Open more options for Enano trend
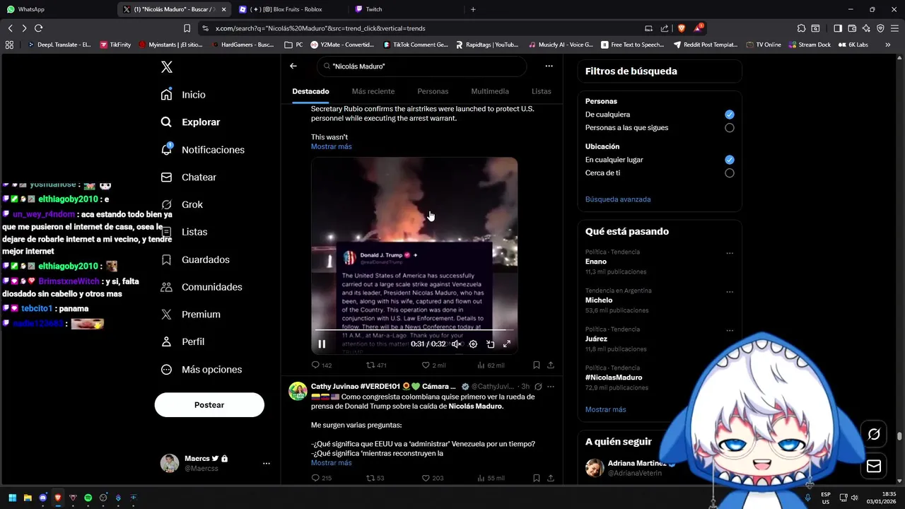 (x=730, y=253)
